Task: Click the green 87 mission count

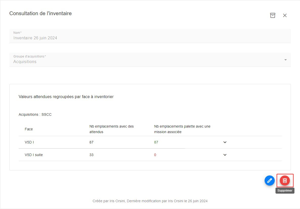Action: pos(156,142)
